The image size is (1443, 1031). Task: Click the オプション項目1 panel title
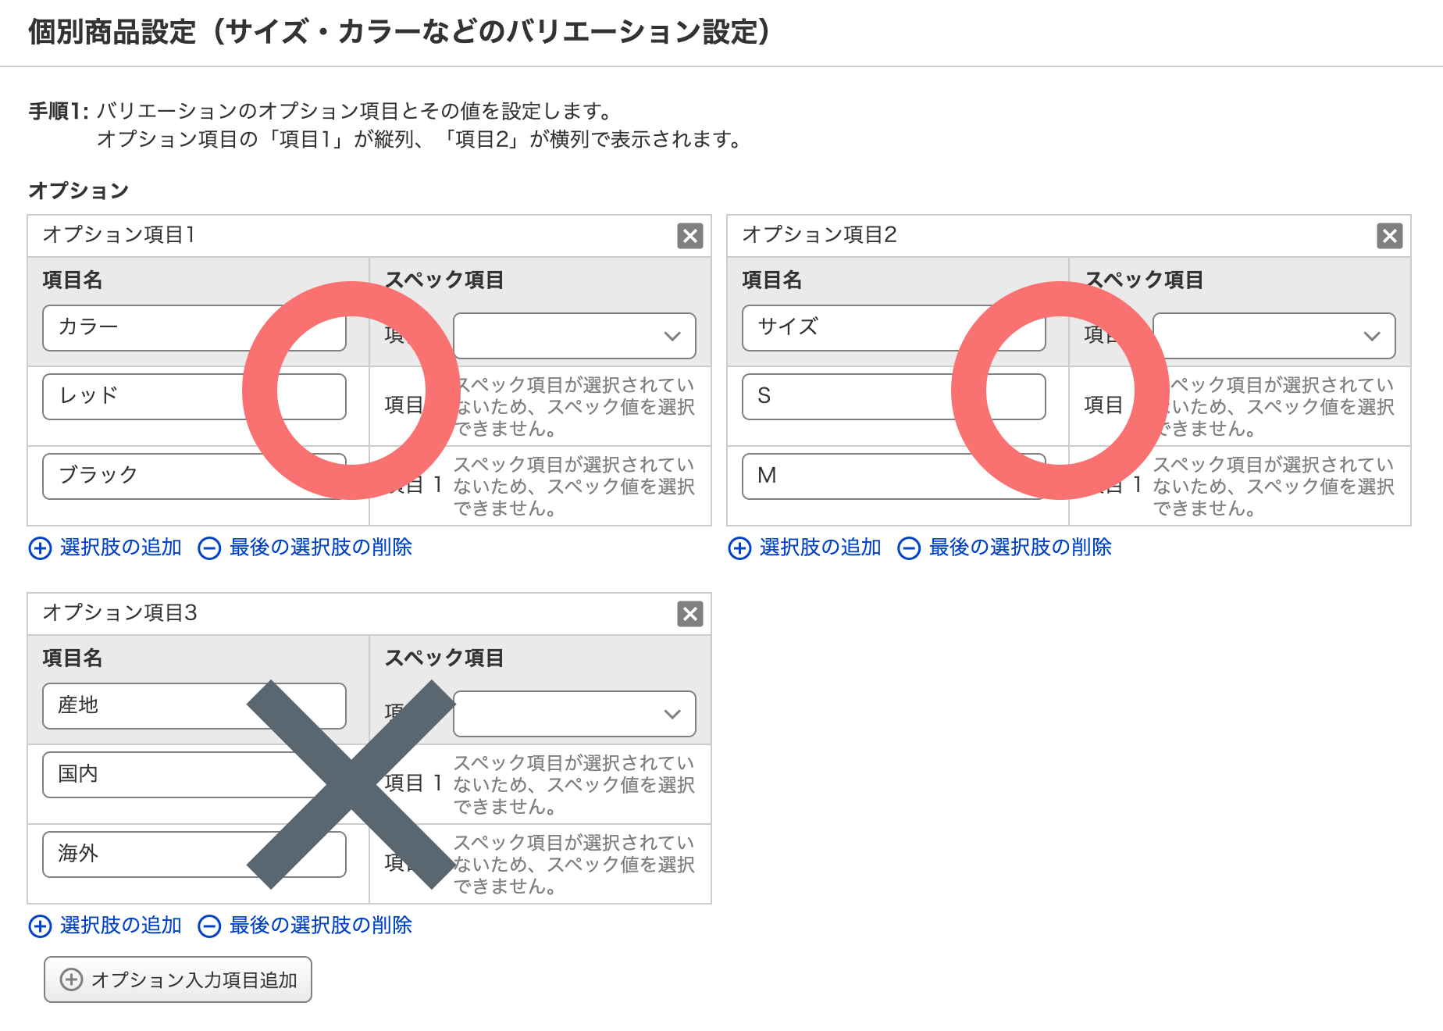(x=119, y=234)
